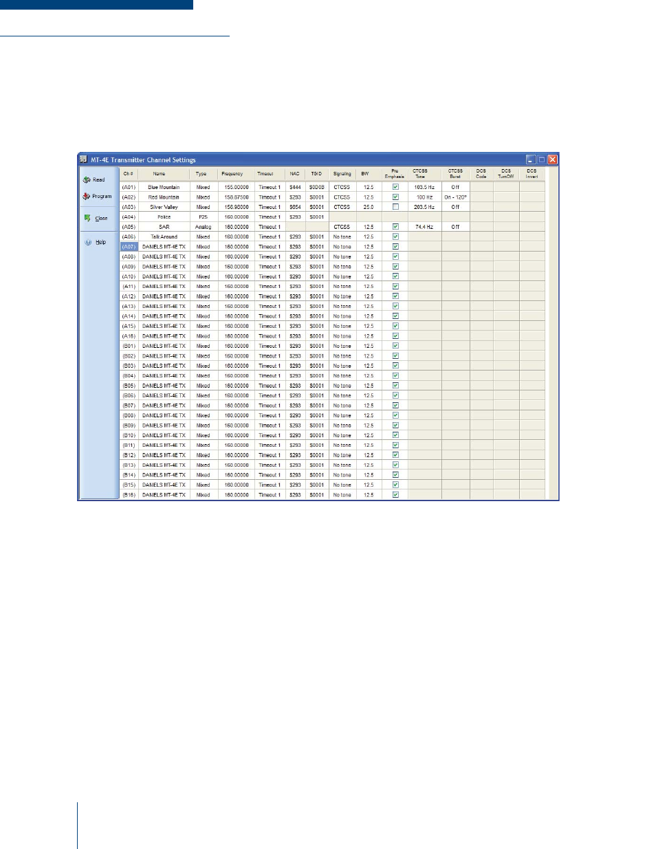Toggle Pre Emphasis for SAR channel (A05)
The width and height of the screenshot is (656, 849).
pyautogui.click(x=395, y=226)
